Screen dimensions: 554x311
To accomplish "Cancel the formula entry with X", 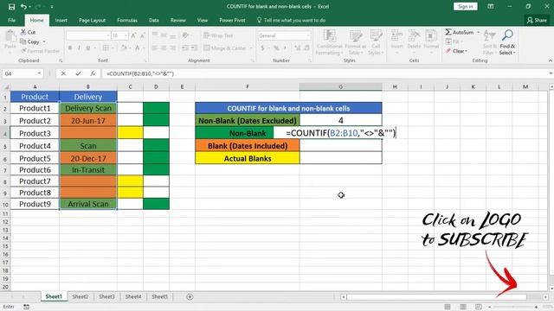I will 63,73.
